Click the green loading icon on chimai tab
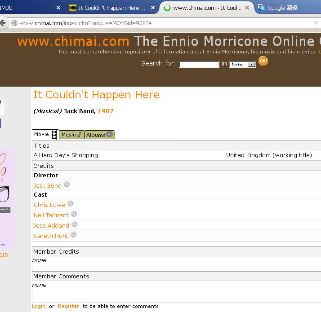This screenshot has height=312, width=321. [x=167, y=8]
